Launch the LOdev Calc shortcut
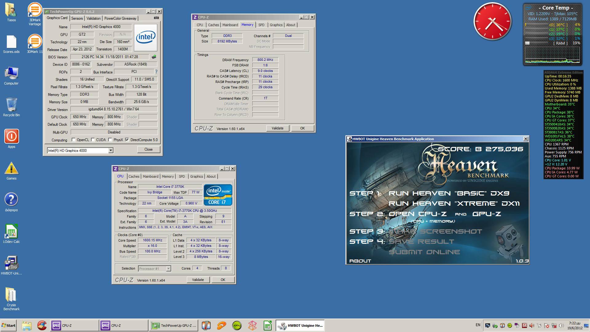The width and height of the screenshot is (590, 332). pyautogui.click(x=11, y=234)
